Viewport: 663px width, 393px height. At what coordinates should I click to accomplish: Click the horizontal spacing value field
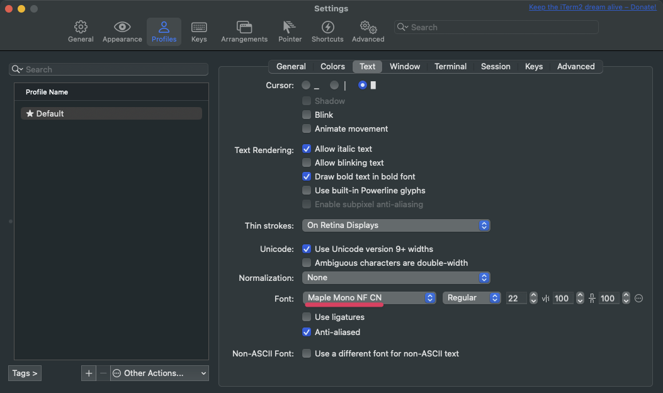pyautogui.click(x=563, y=299)
